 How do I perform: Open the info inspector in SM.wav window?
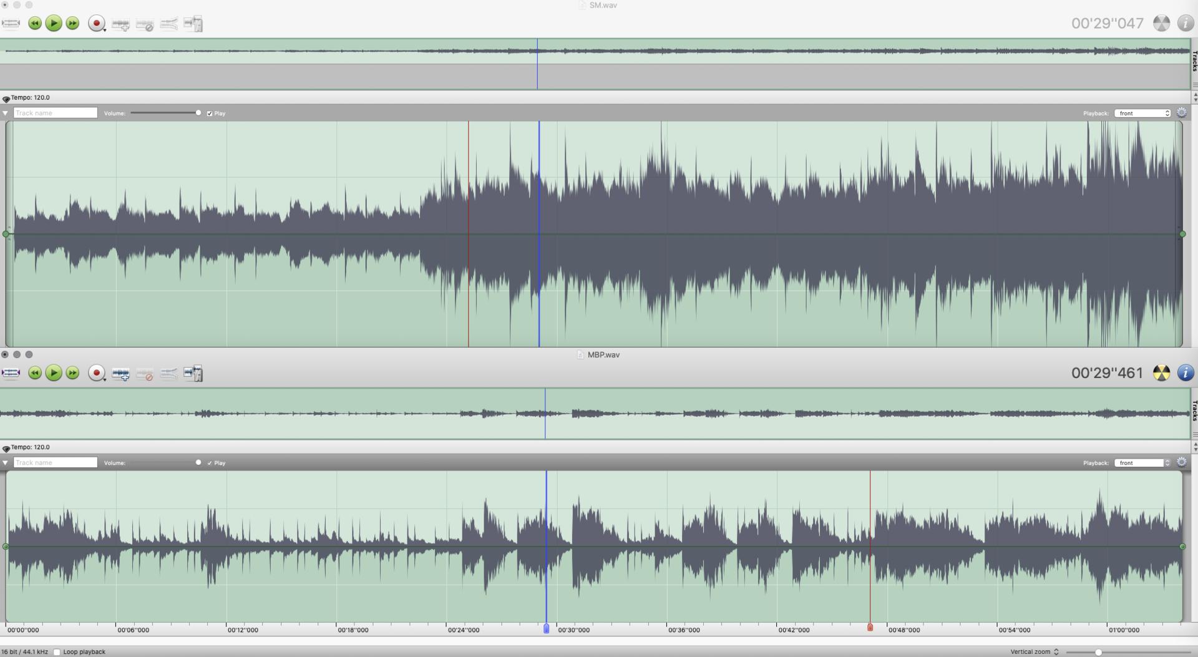tap(1186, 23)
